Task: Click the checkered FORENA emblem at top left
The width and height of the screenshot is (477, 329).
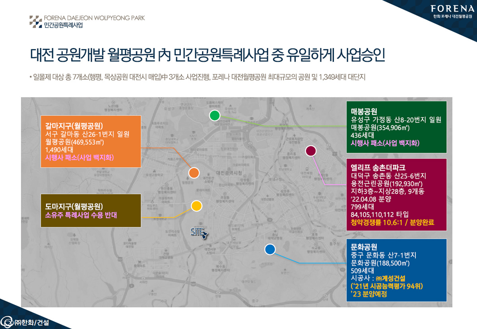Action: [35, 21]
